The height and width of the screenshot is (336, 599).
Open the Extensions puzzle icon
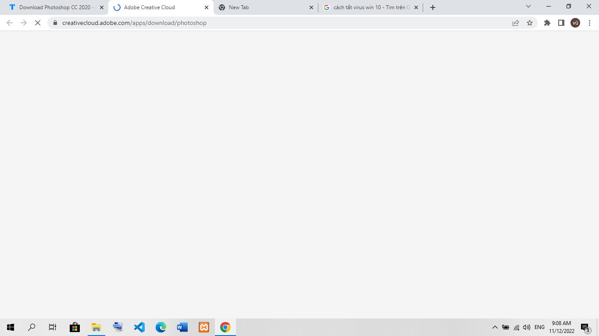point(547,23)
